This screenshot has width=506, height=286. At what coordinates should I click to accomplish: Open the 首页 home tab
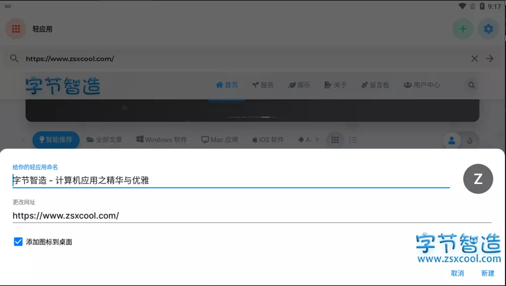[227, 85]
